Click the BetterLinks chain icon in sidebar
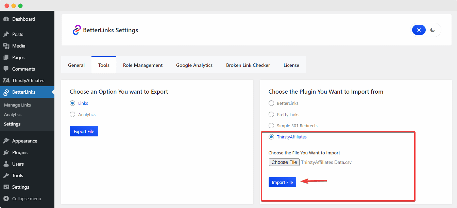 coord(6,92)
